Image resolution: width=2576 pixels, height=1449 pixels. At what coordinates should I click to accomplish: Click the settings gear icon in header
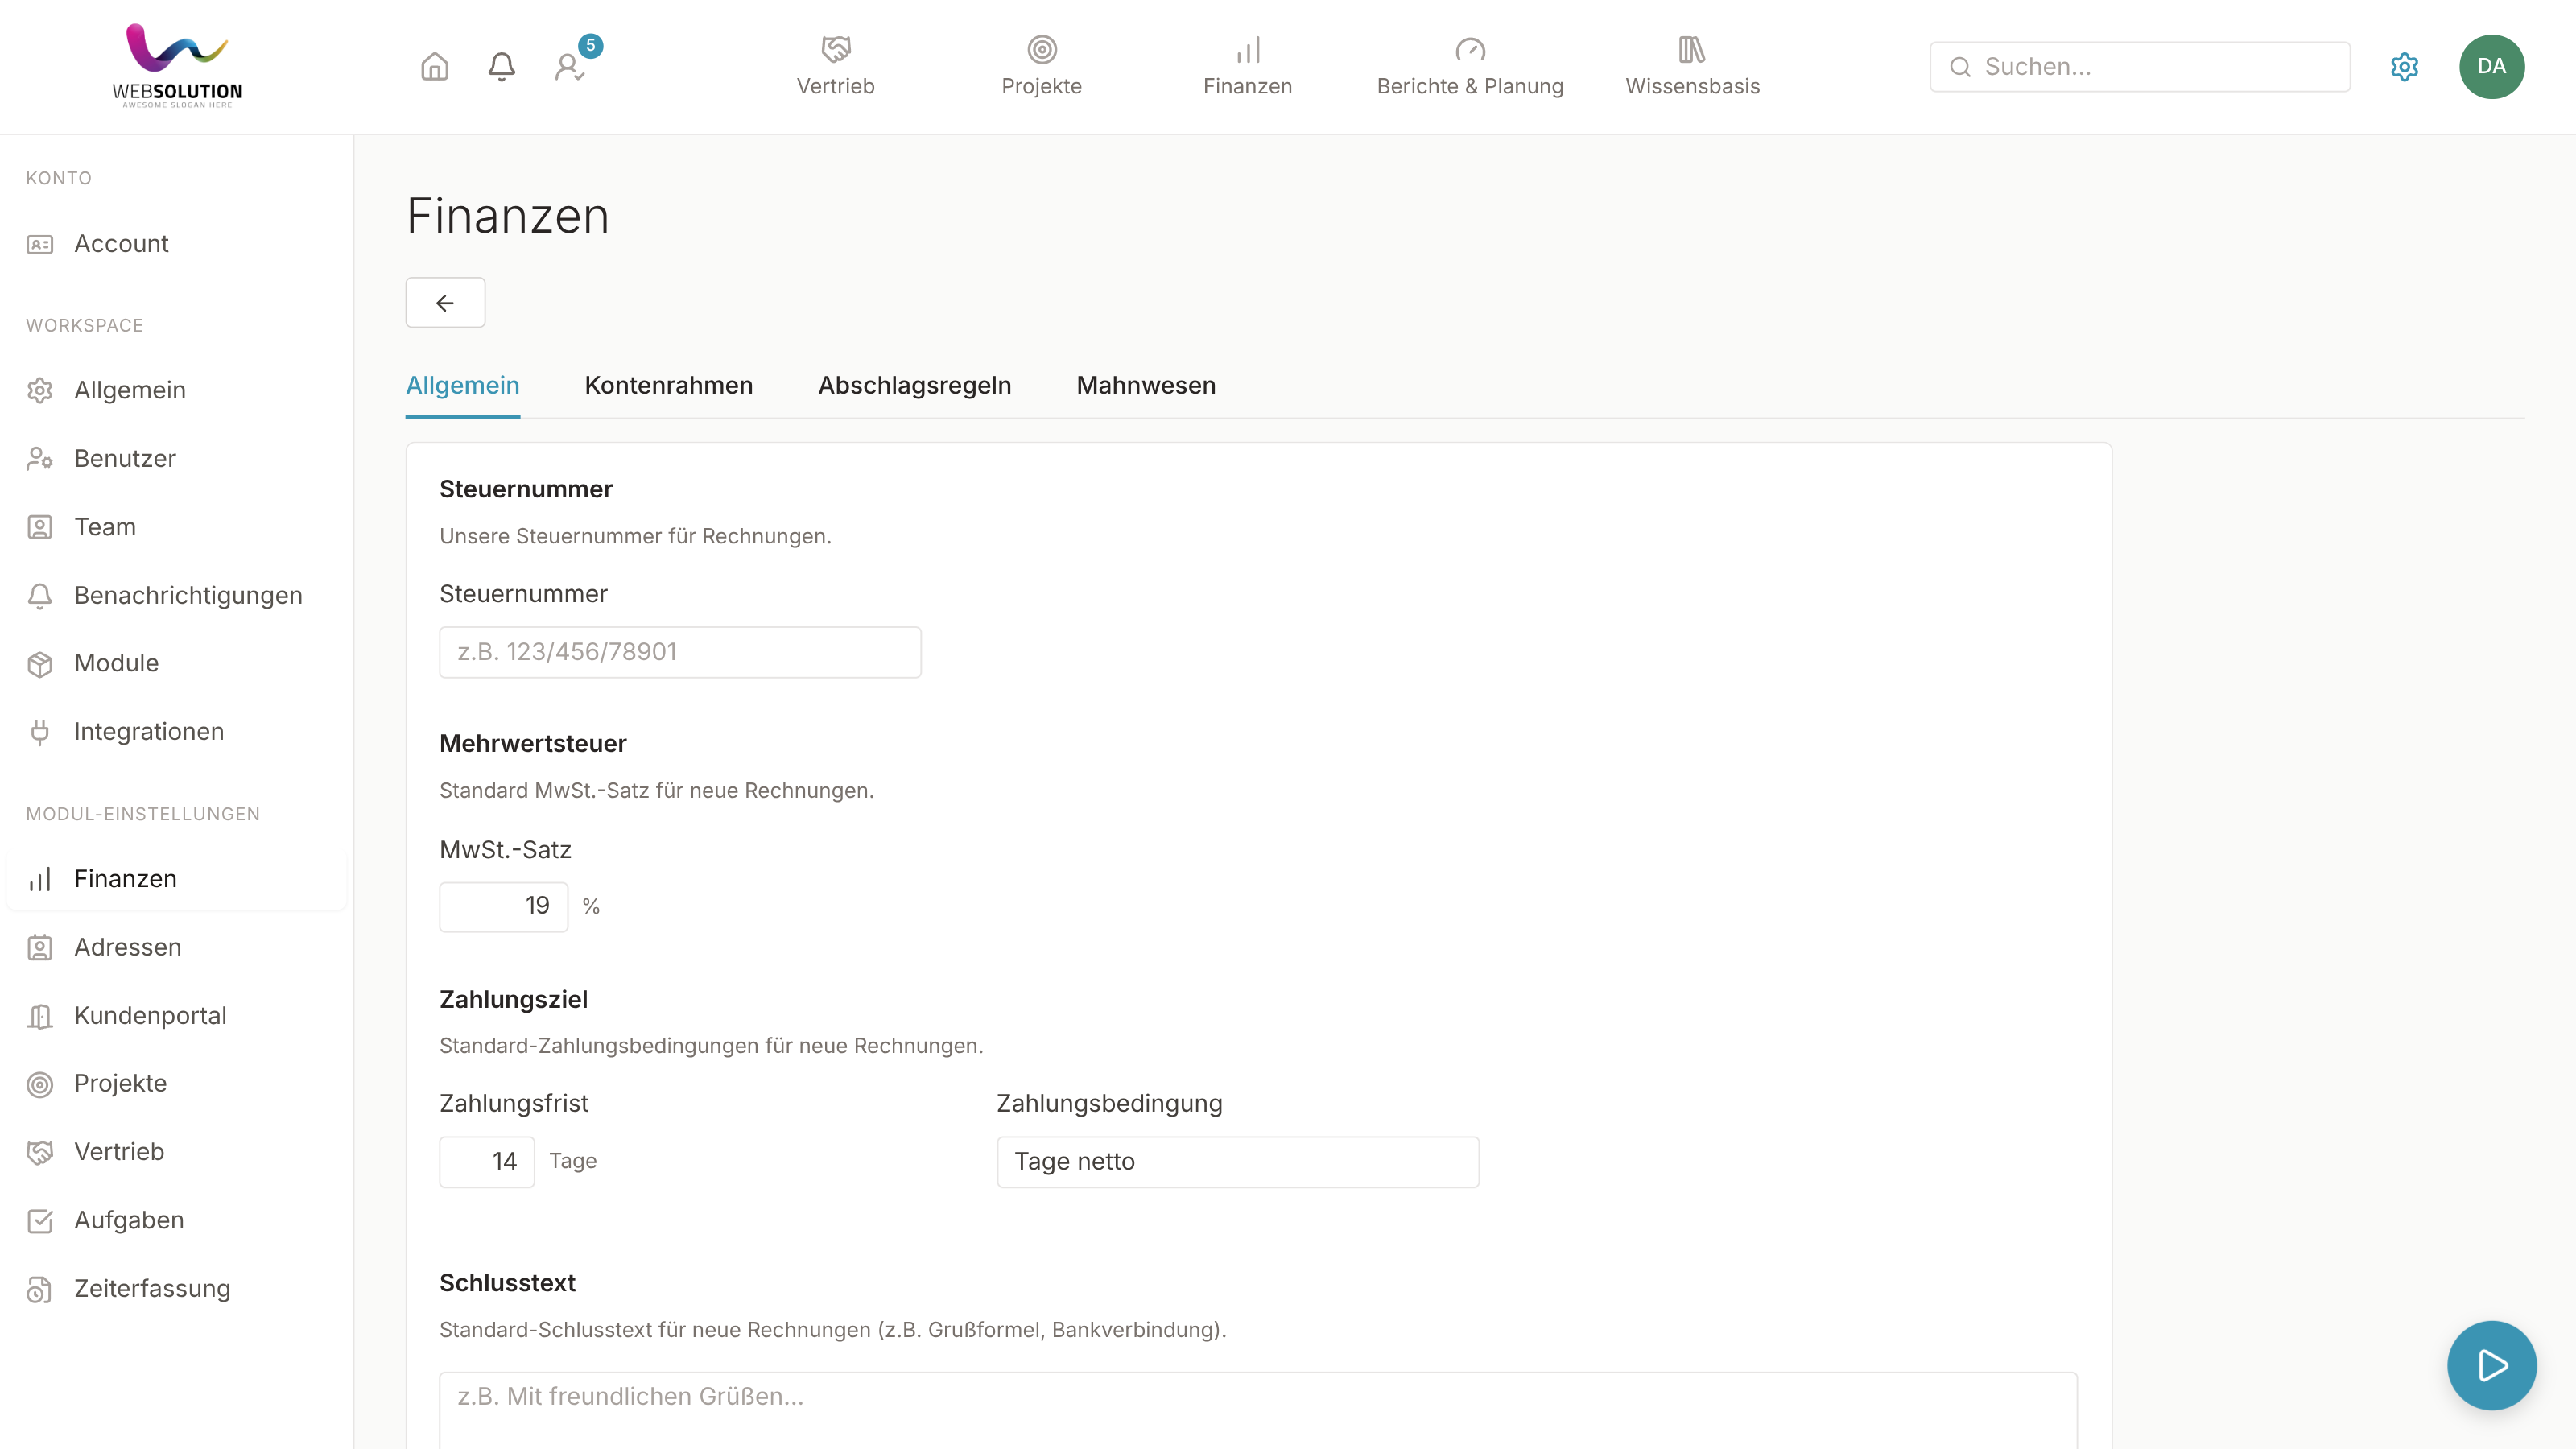[x=2404, y=67]
